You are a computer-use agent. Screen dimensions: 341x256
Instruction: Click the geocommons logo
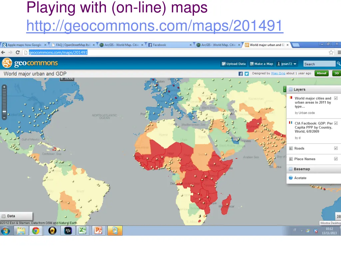pyautogui.click(x=30, y=63)
